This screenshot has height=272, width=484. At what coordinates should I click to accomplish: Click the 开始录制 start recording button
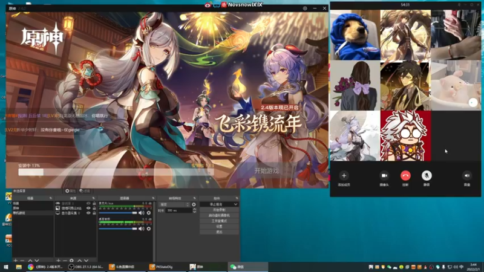(x=219, y=210)
